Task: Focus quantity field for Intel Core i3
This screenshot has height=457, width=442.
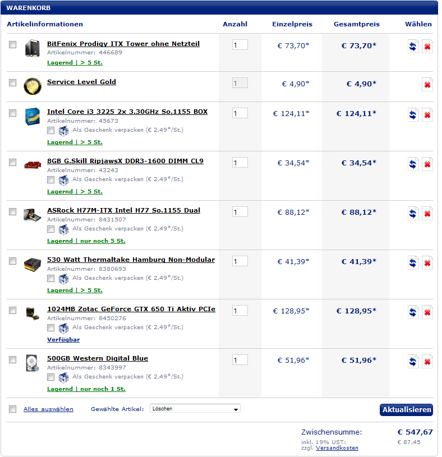Action: (x=240, y=113)
